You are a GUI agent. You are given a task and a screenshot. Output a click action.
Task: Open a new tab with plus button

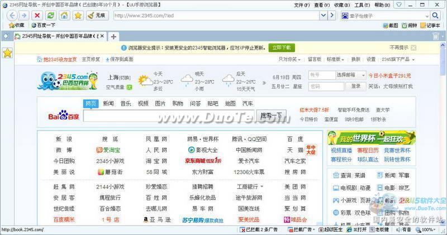[113, 36]
